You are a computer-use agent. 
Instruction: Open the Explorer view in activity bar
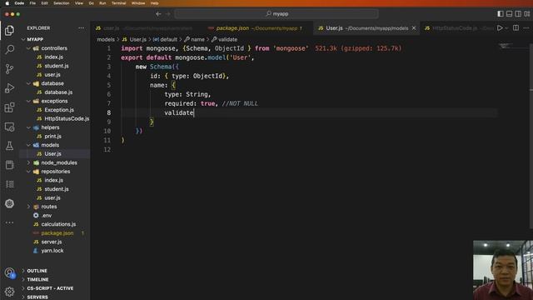(x=9, y=31)
